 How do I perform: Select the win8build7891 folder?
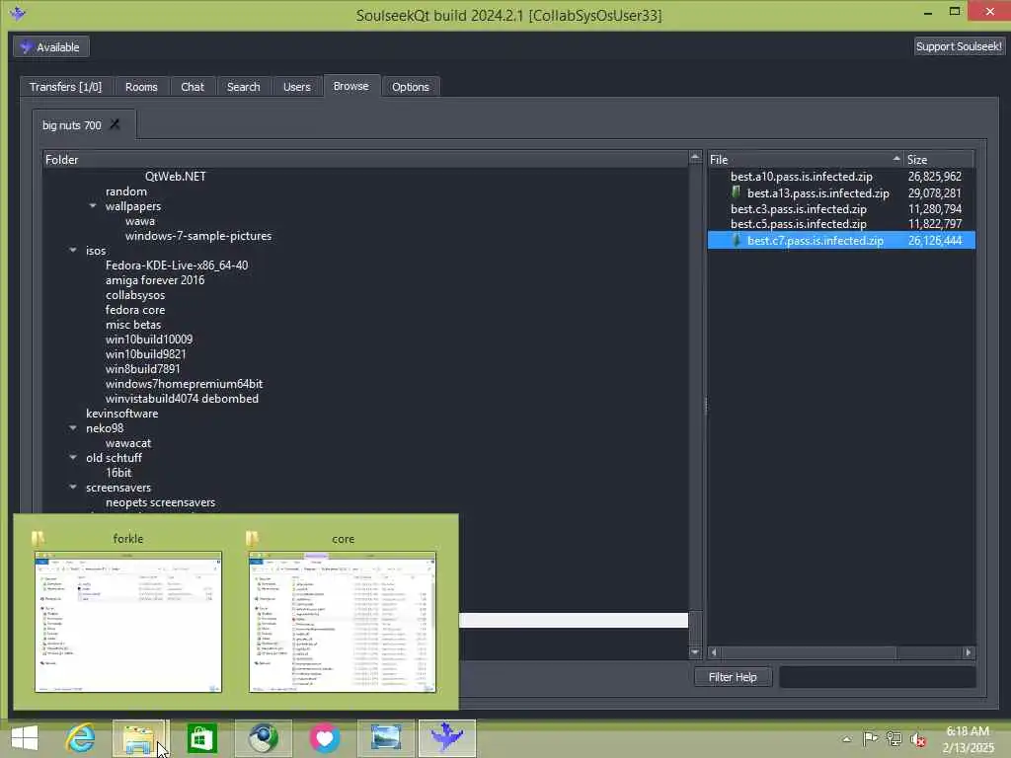pos(143,369)
